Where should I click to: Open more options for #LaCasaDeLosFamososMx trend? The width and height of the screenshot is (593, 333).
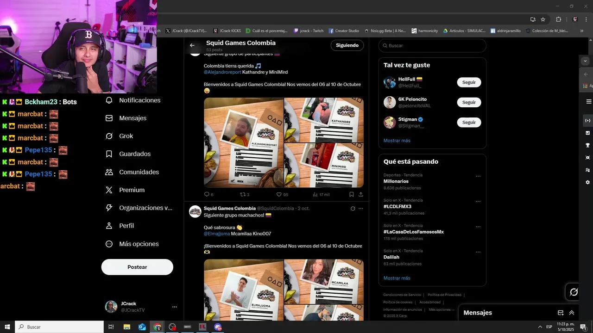[478, 227]
